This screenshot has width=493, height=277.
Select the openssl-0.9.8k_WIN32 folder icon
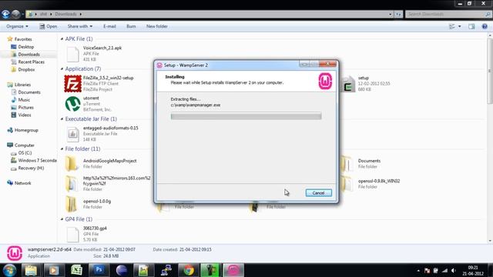[x=347, y=184]
